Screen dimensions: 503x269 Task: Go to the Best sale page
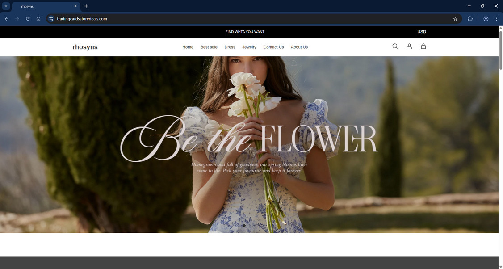click(x=209, y=47)
